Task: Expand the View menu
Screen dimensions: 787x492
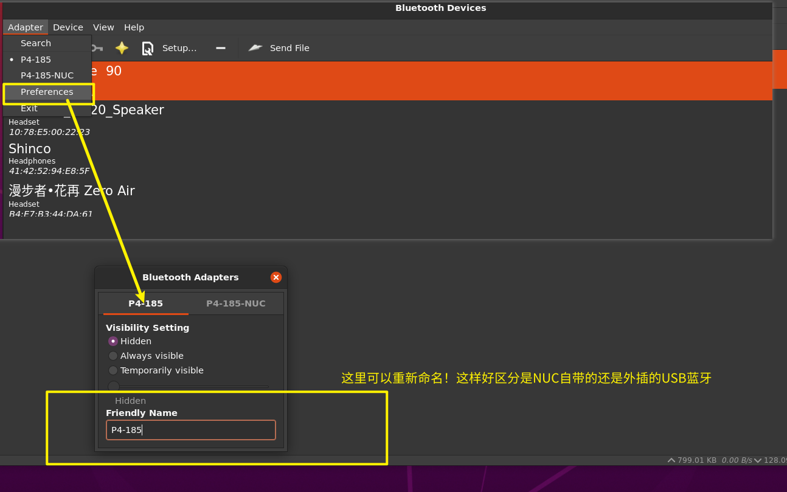Action: (103, 27)
